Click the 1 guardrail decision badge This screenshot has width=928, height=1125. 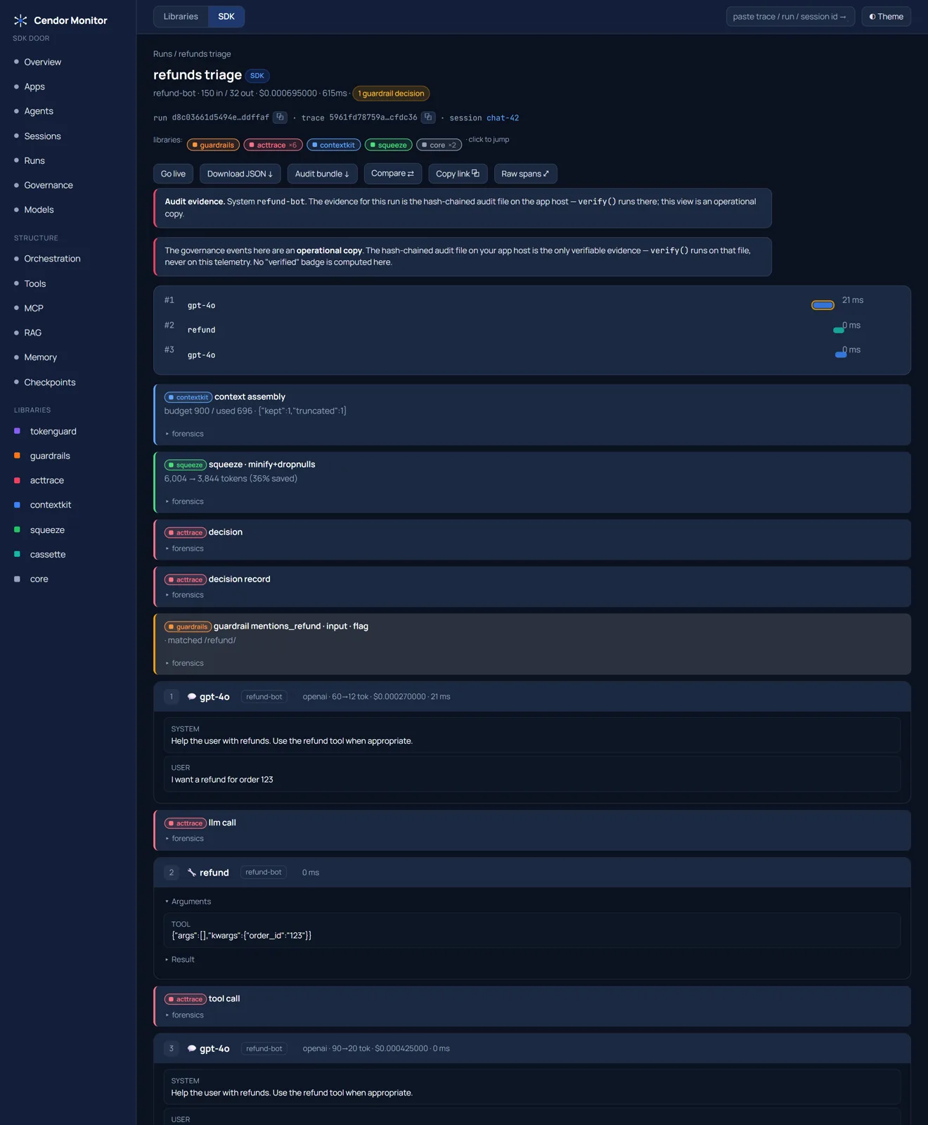click(391, 94)
